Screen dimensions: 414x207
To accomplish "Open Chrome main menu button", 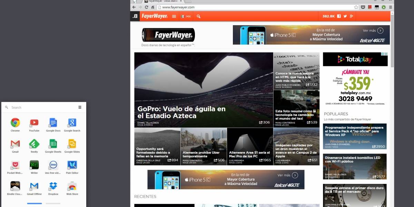I will coord(391,7).
